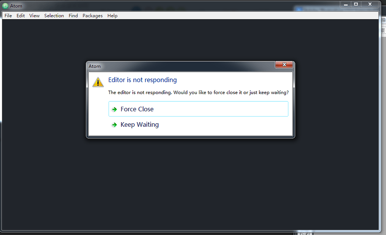
Task: Click the green arrow beside Keep Waiting
Action: pyautogui.click(x=115, y=125)
